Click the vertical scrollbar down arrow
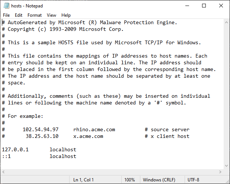The image size is (230, 184). tap(226, 166)
